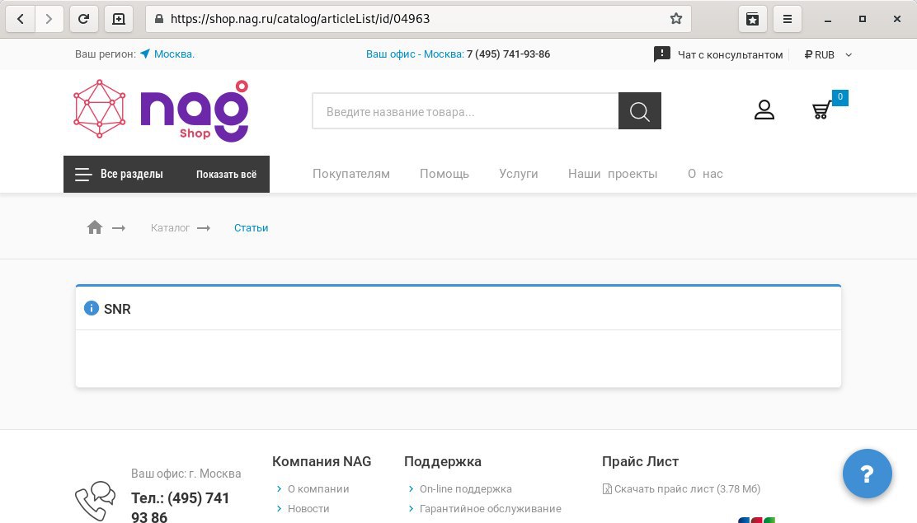Open the Все разделы menu
This screenshot has height=523, width=917.
[120, 174]
